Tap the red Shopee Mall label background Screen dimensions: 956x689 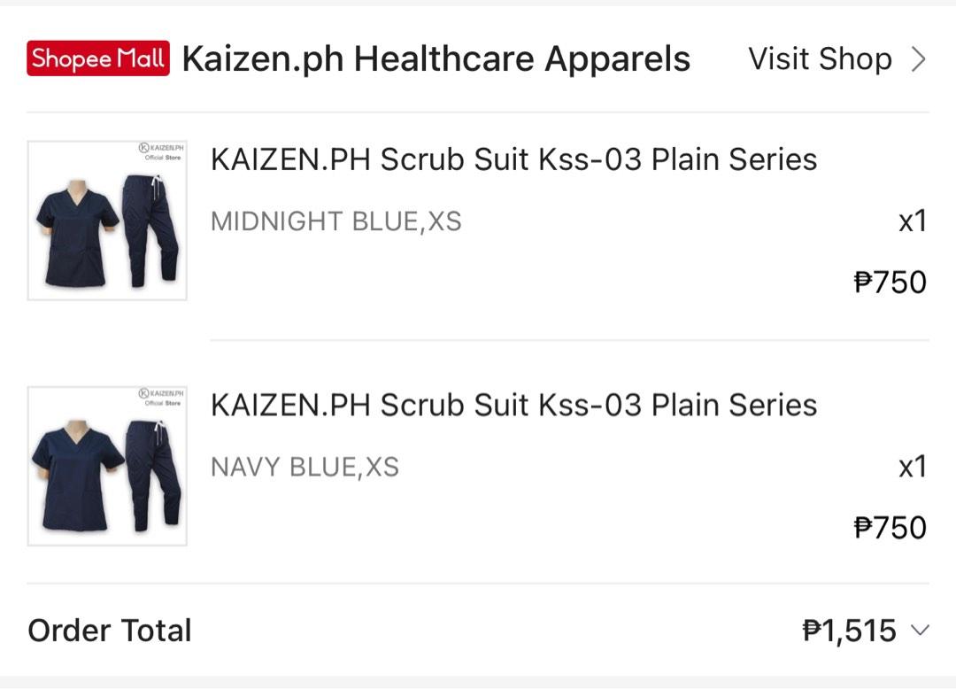click(x=96, y=58)
